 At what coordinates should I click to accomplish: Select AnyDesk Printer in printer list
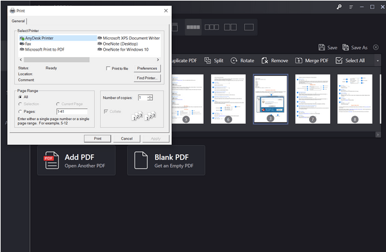(x=58, y=38)
